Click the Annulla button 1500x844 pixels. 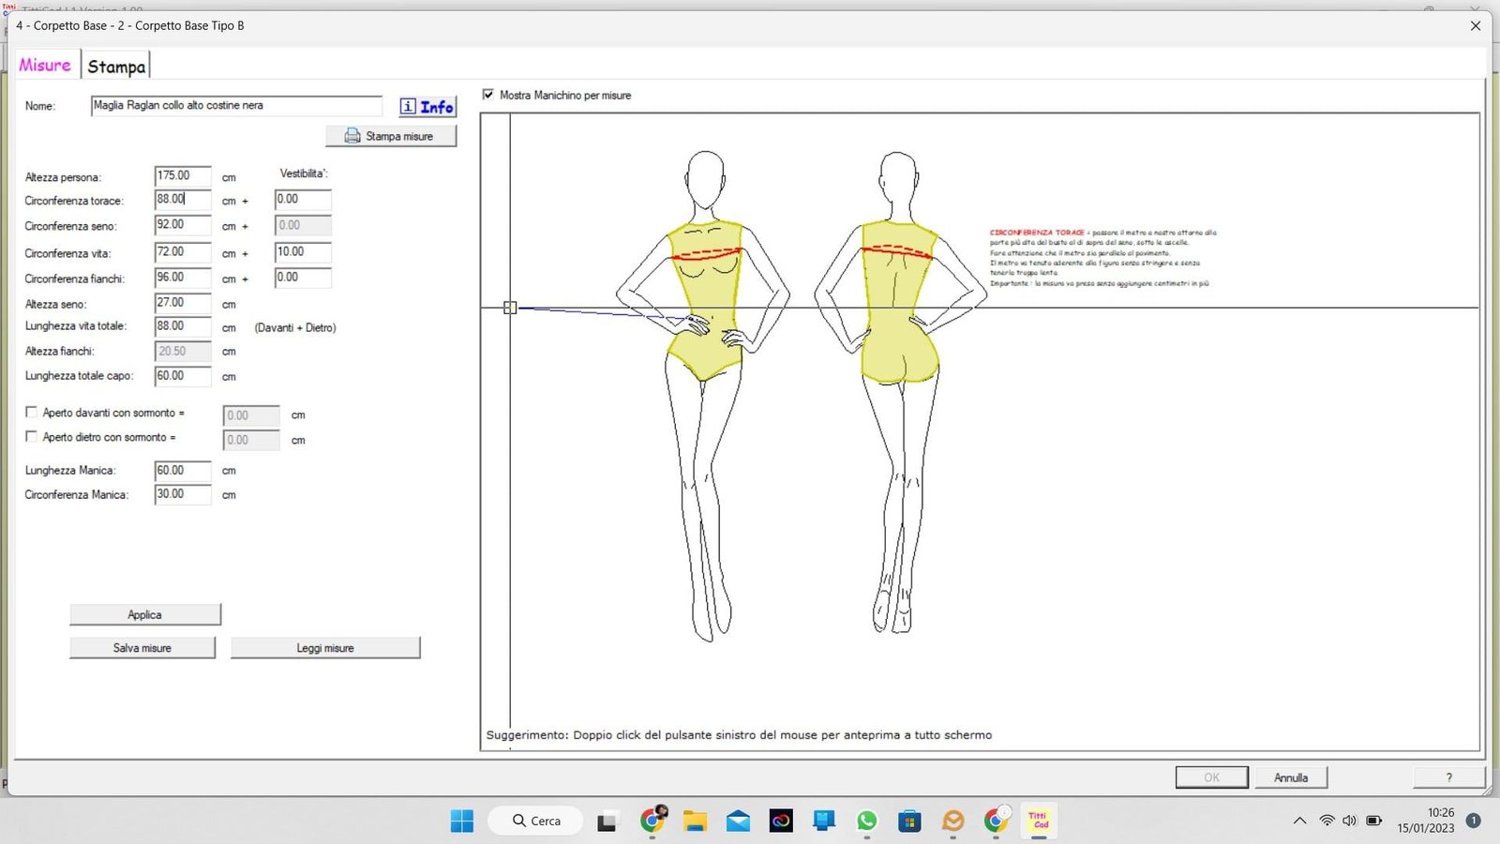(x=1290, y=777)
